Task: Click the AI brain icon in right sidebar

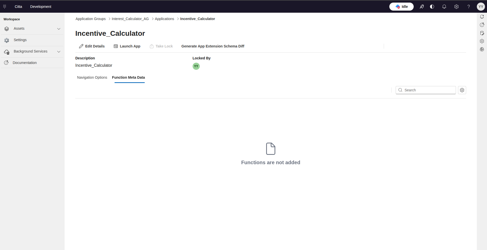Action: (x=482, y=49)
